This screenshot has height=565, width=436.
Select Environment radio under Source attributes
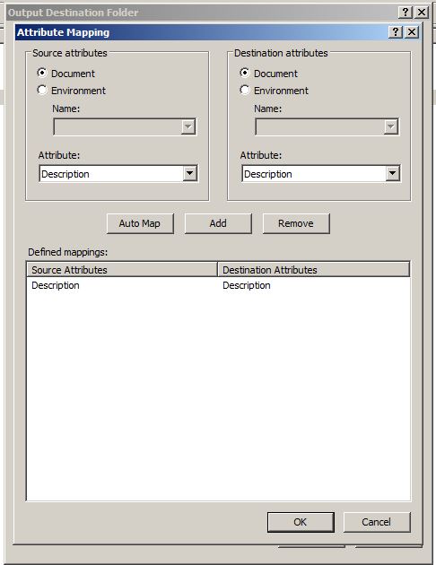pyautogui.click(x=42, y=90)
